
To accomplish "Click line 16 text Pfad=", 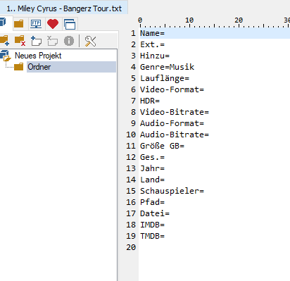I will [x=152, y=202].
